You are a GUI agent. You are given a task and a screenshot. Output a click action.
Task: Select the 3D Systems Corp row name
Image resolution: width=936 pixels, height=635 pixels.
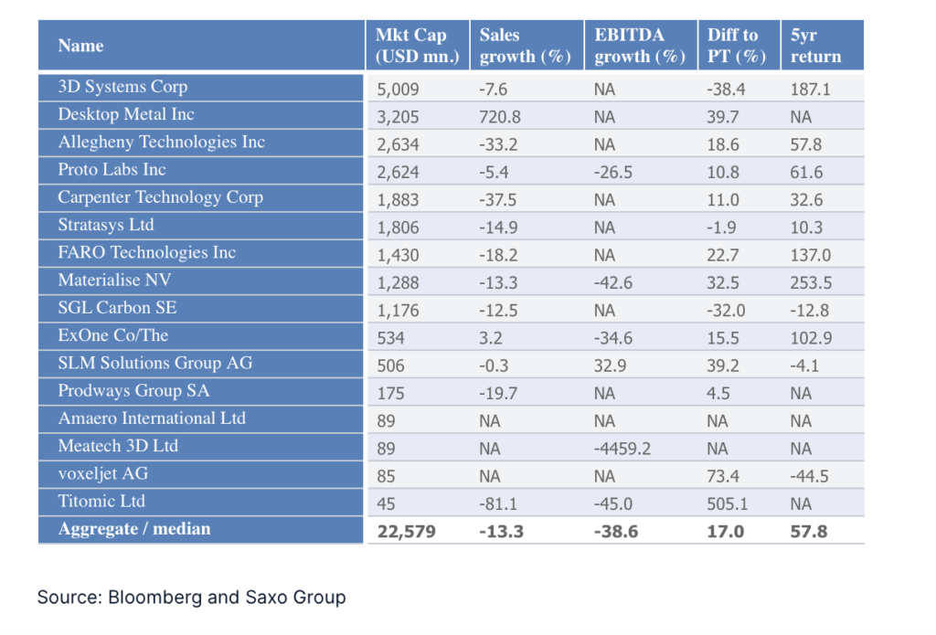[122, 88]
